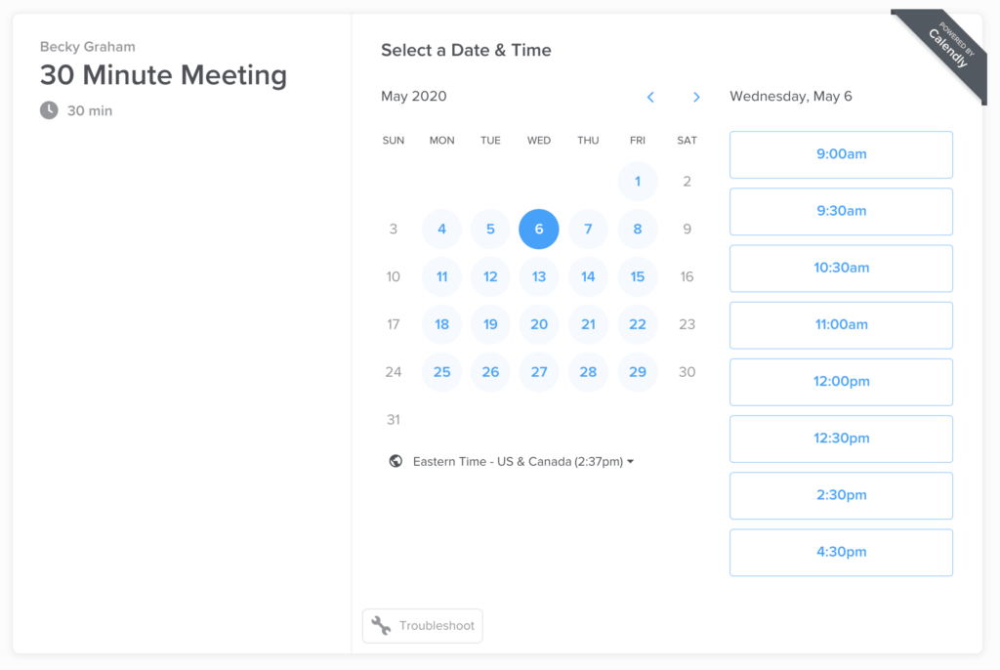This screenshot has height=670, width=1000.
Task: Select May 4 on the calendar
Action: (441, 230)
